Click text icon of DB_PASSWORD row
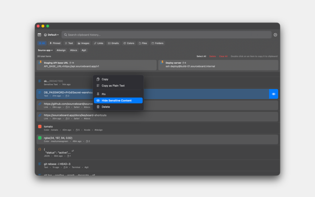The height and width of the screenshot is (197, 315). pos(40,92)
